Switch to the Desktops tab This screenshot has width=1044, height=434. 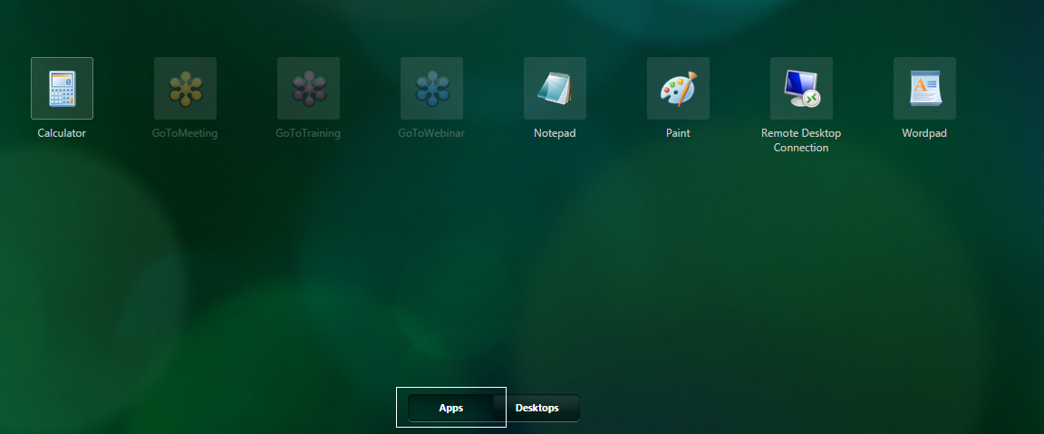click(x=537, y=408)
